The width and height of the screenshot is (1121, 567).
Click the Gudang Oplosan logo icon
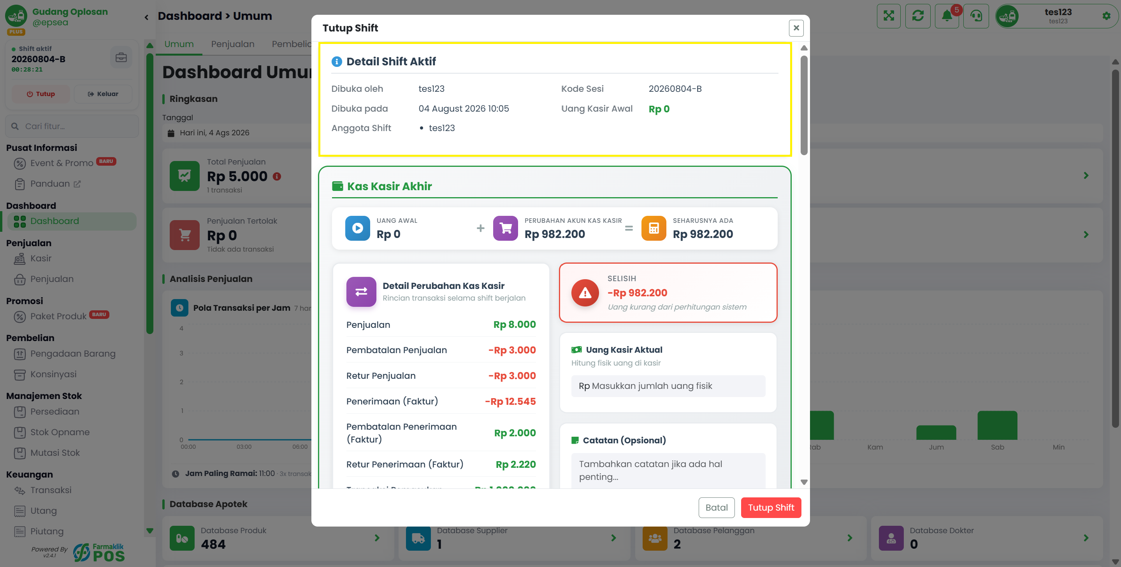click(16, 16)
